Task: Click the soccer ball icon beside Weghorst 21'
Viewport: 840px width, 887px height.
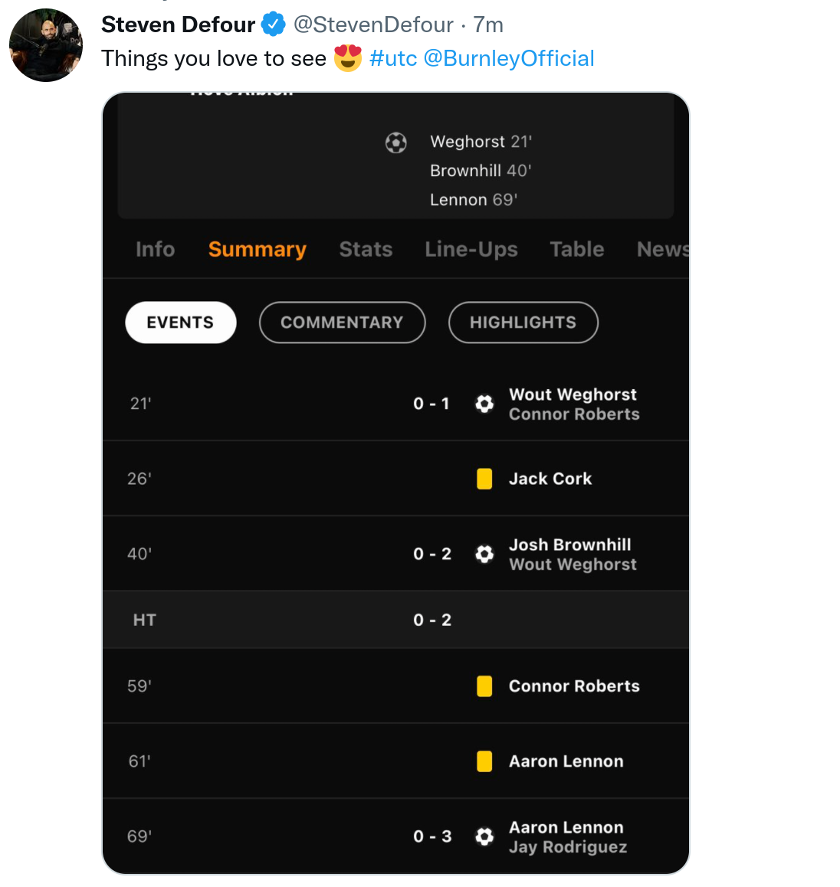Action: tap(395, 142)
